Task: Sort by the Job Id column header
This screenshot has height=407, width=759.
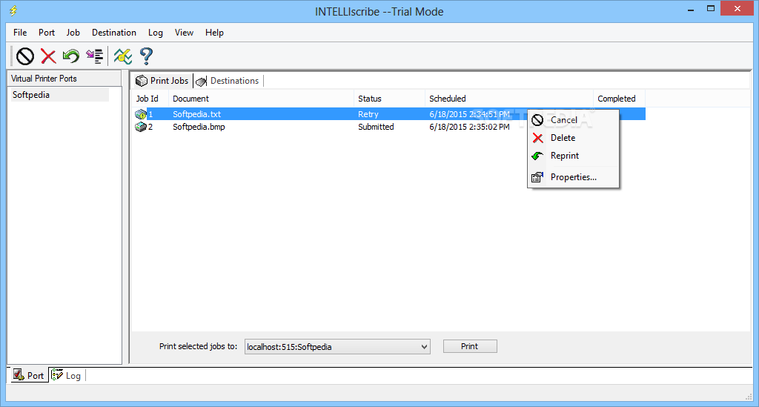Action: tap(150, 99)
